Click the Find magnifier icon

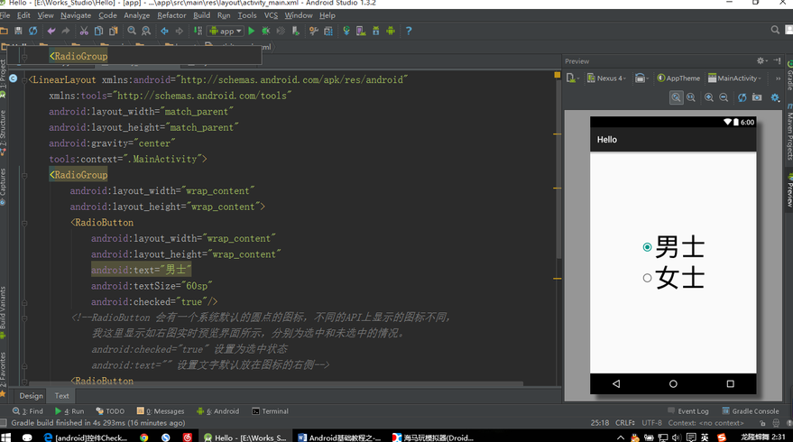[x=132, y=31]
